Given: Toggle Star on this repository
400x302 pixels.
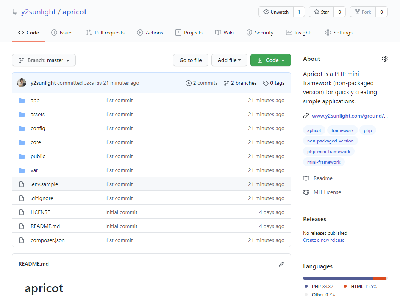Looking at the screenshot, I should [321, 12].
